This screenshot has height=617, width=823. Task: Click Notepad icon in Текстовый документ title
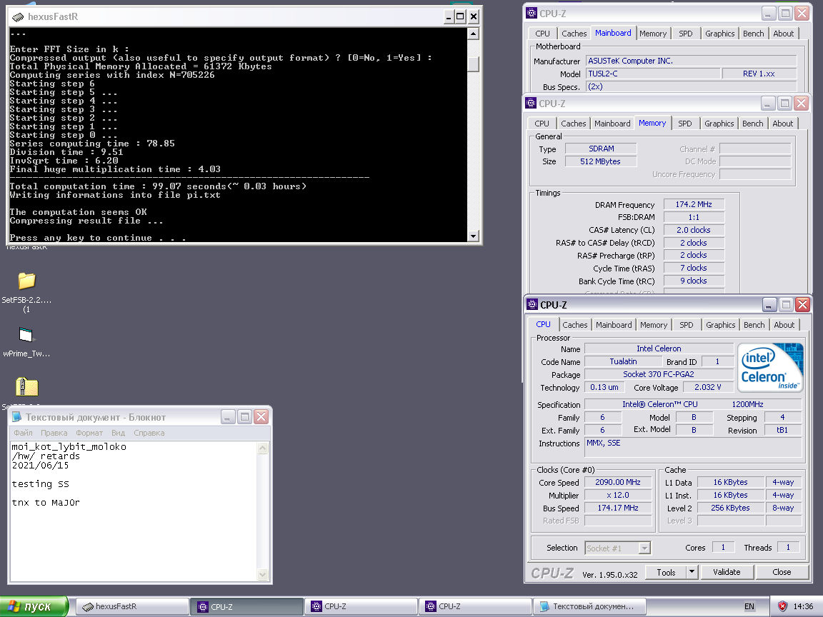17,417
